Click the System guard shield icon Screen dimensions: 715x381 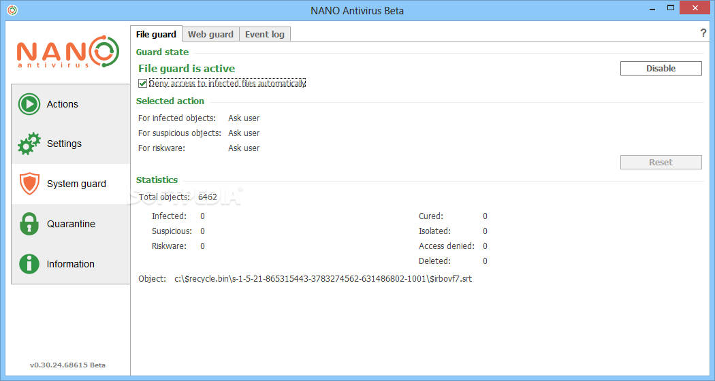(29, 184)
